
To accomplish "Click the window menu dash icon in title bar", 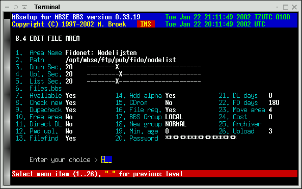I will coord(7,7).
